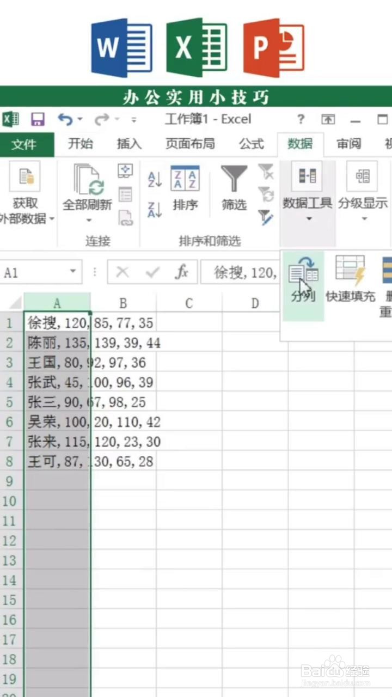Switch to the 开始 ribbon tab
This screenshot has height=697, width=392.
81,144
